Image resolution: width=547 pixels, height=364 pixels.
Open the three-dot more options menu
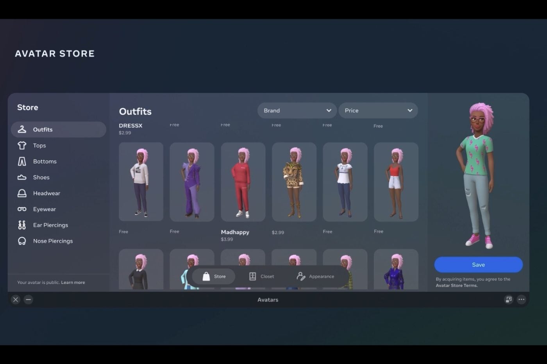[521, 300]
